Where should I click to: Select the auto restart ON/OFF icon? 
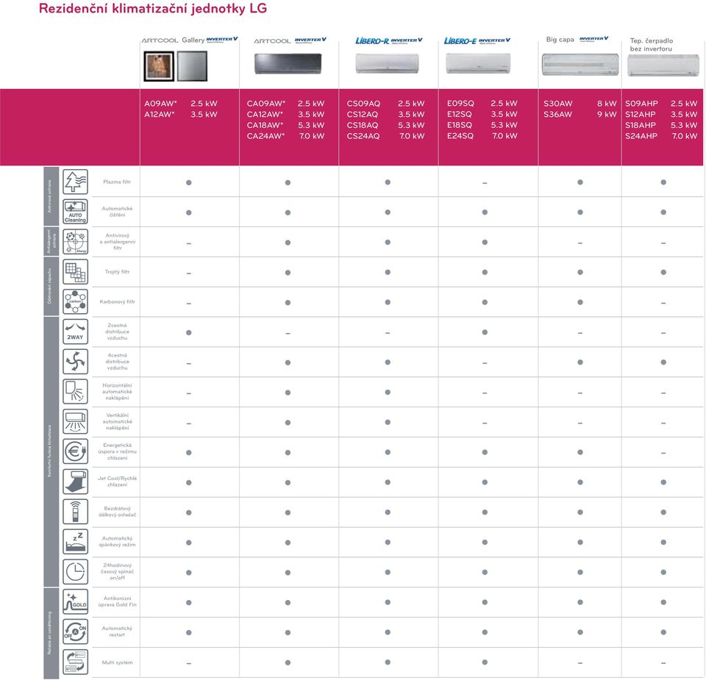tap(75, 631)
